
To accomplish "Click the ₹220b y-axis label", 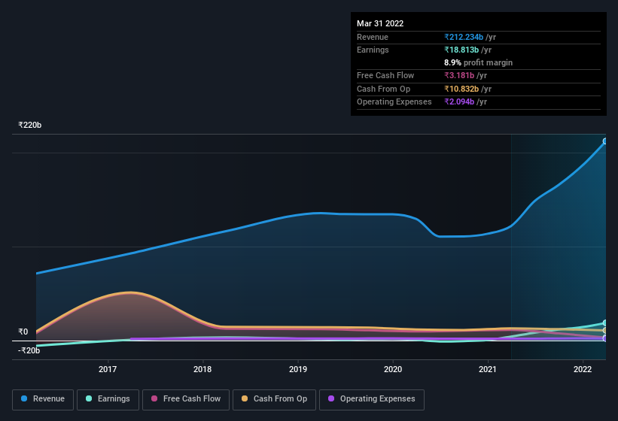I will coord(30,125).
